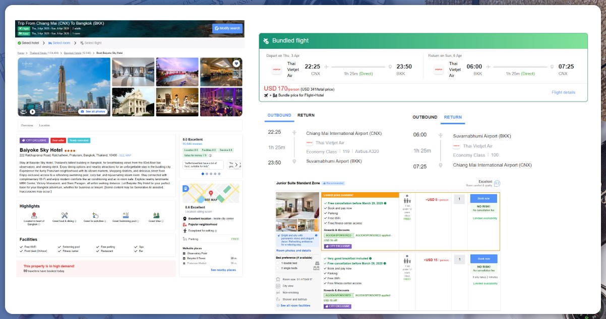The width and height of the screenshot is (606, 319).
Task: Play the 360 view on the main photo
Action: tap(32, 112)
